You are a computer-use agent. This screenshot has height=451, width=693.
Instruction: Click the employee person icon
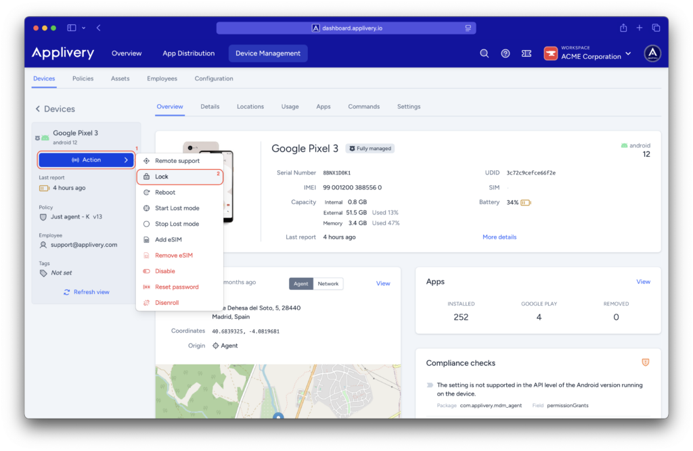pyautogui.click(x=43, y=245)
